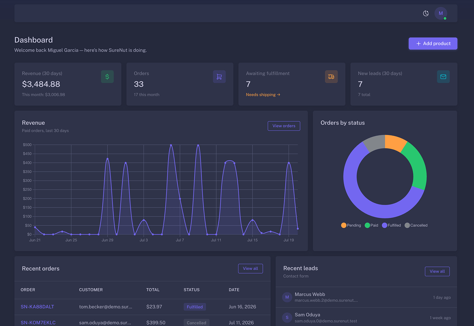Click the Add product button
Screen dimensions: 474x326
point(433,44)
